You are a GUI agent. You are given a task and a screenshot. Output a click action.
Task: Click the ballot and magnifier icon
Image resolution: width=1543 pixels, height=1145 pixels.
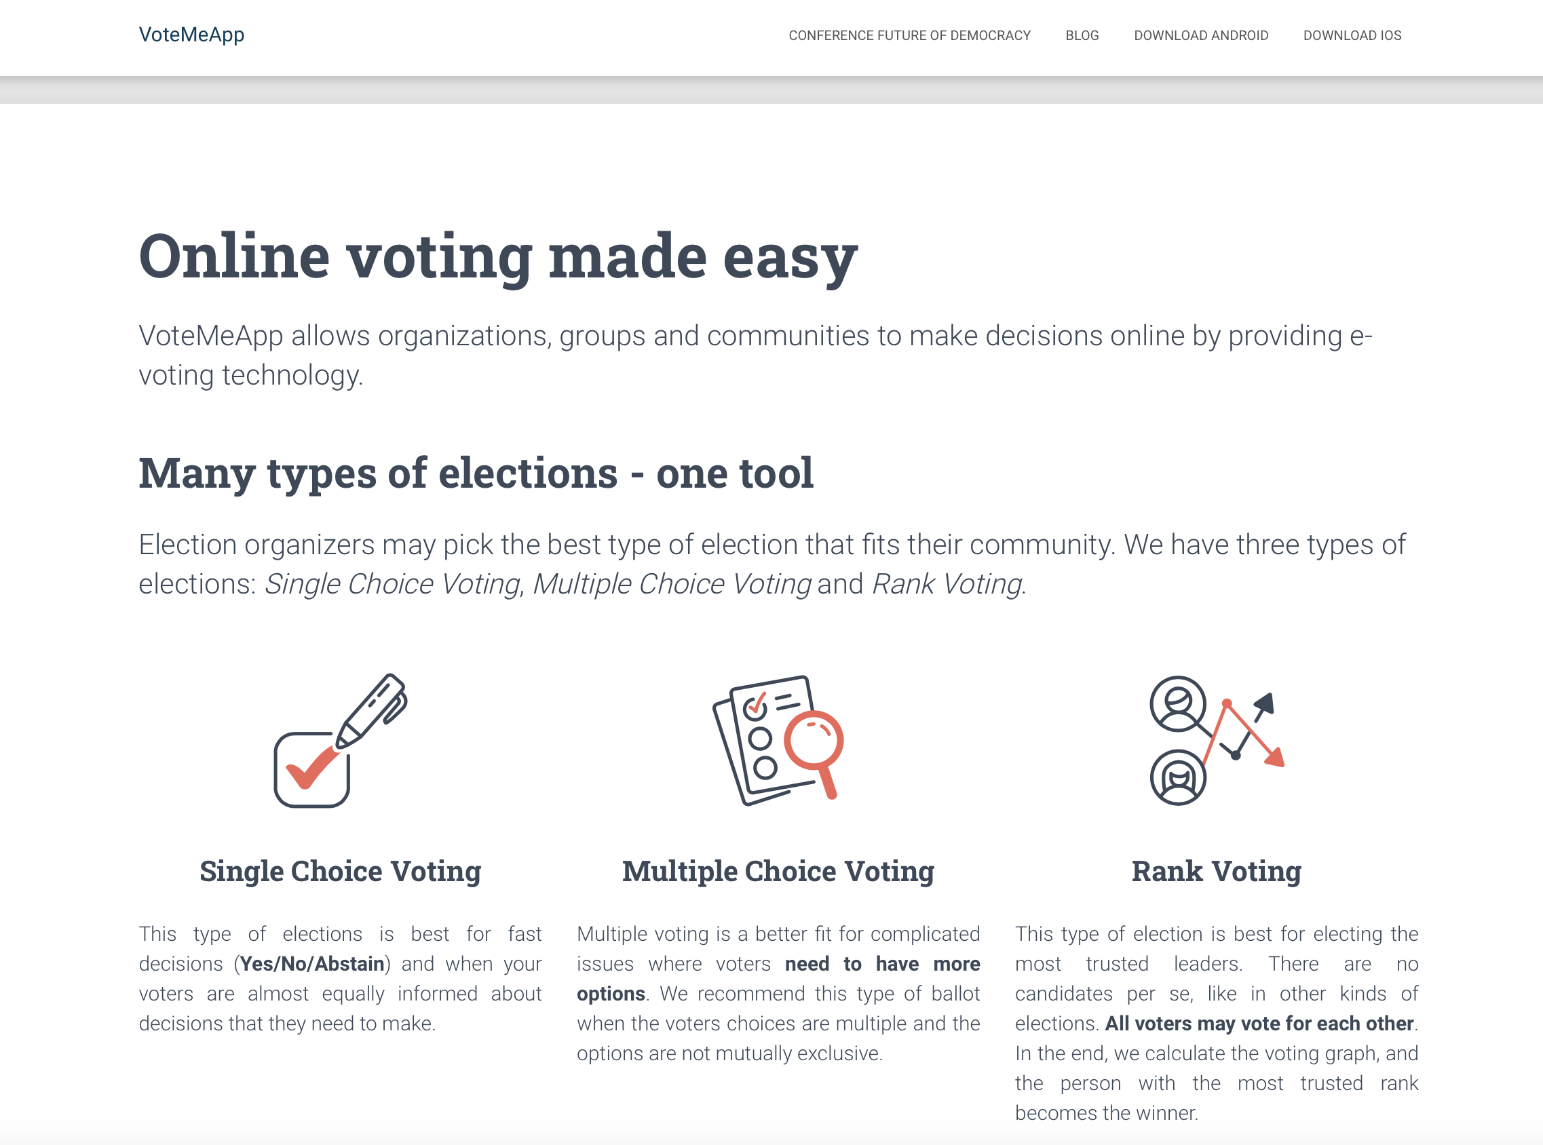(x=778, y=740)
